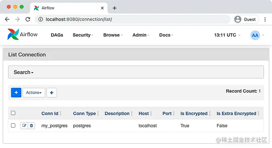Select all connections via header checkbox
The image size is (272, 148).
pos(13,113)
